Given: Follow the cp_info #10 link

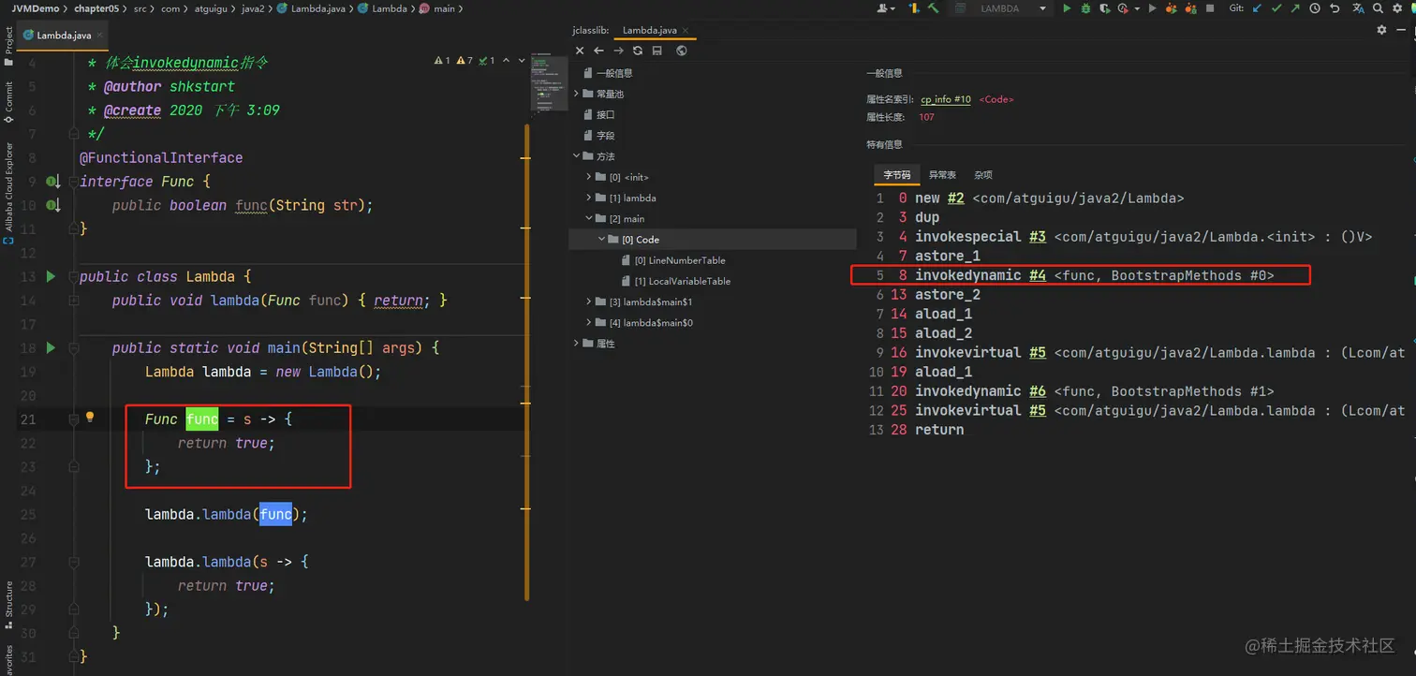Looking at the screenshot, I should point(946,99).
